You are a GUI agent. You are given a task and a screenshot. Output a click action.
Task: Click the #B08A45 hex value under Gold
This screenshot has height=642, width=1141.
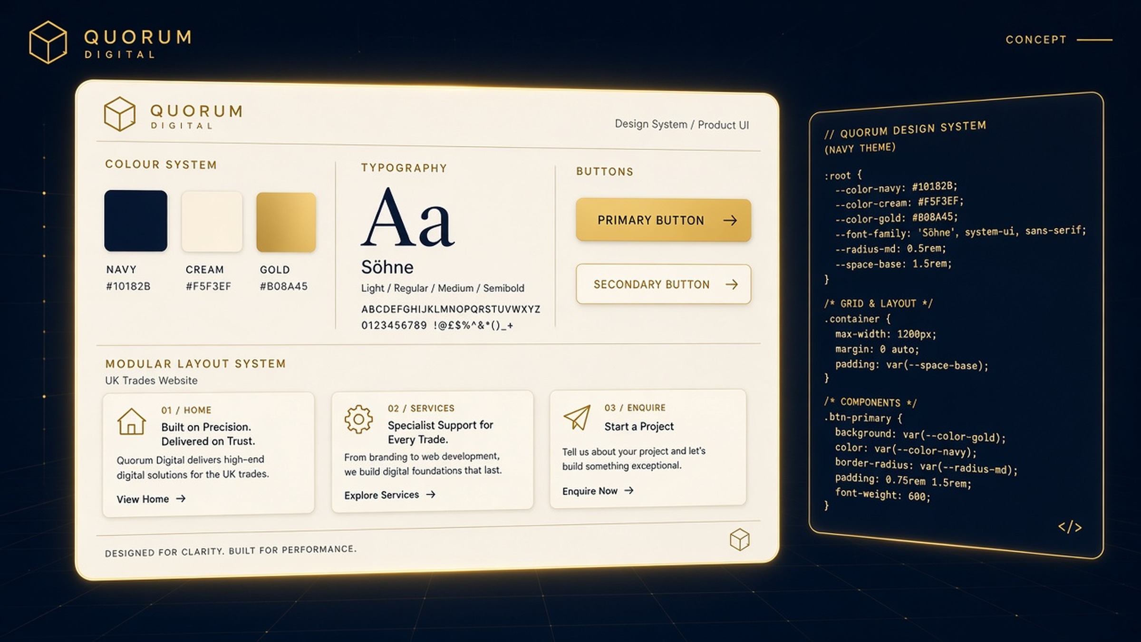click(x=284, y=286)
